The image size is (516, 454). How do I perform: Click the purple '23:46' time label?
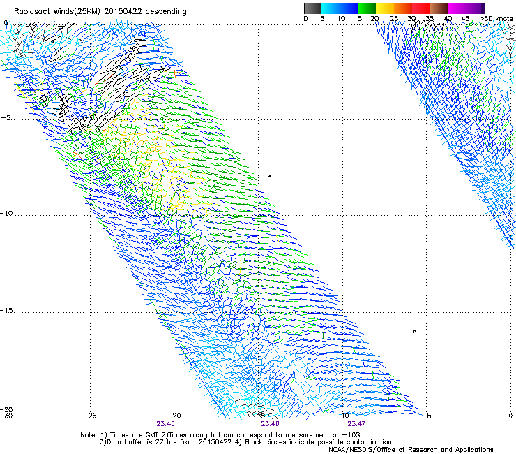(x=270, y=424)
